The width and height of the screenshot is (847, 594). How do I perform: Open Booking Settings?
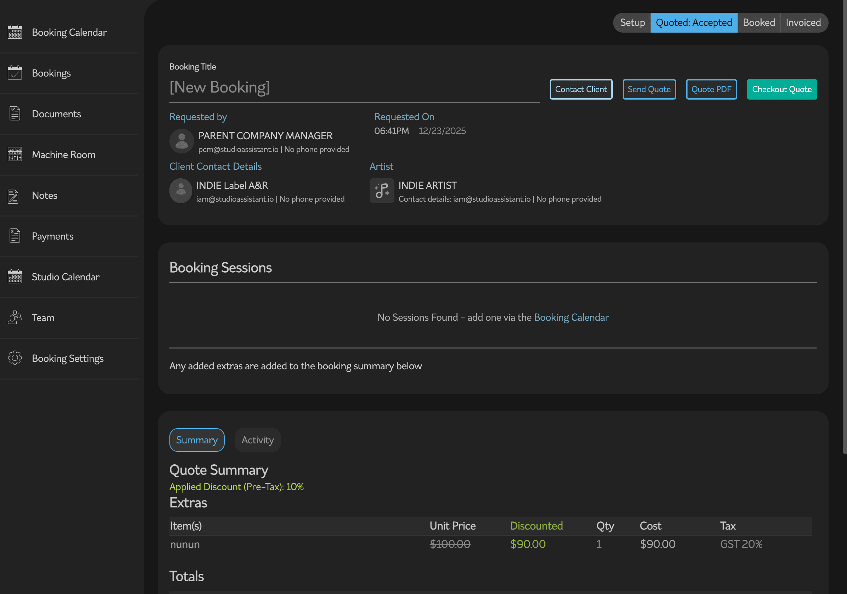coord(69,358)
